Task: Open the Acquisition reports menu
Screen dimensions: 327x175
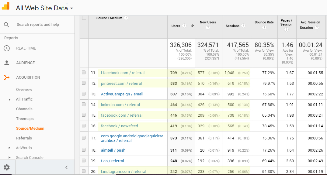Action: [x=28, y=77]
